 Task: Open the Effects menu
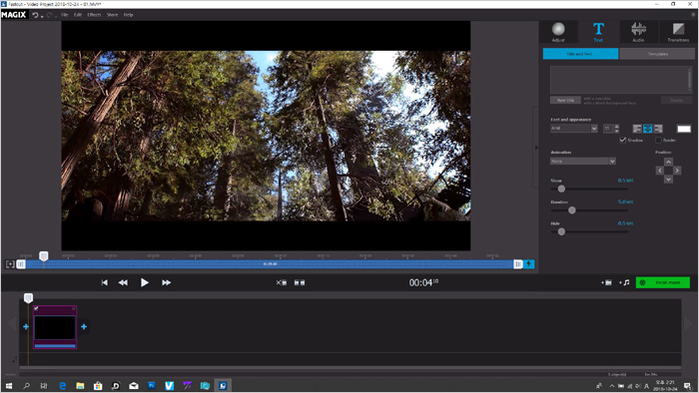click(94, 15)
